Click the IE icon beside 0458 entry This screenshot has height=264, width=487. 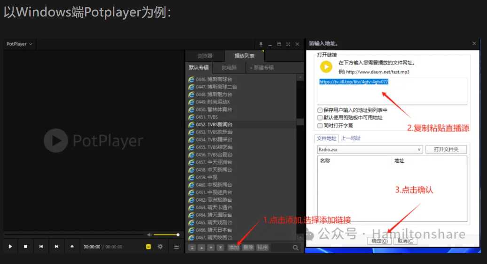(x=191, y=170)
